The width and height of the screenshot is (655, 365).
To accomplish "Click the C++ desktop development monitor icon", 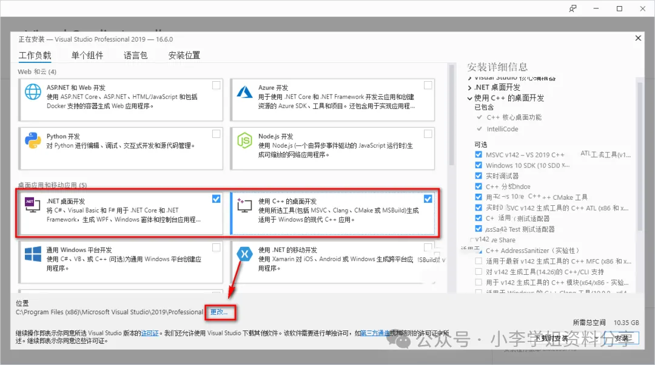I will [244, 205].
